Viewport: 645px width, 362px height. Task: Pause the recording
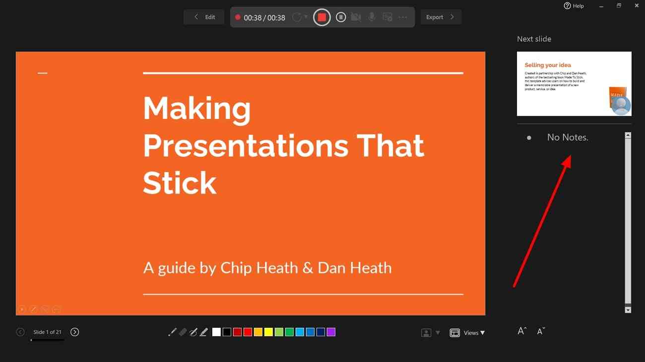coord(340,17)
